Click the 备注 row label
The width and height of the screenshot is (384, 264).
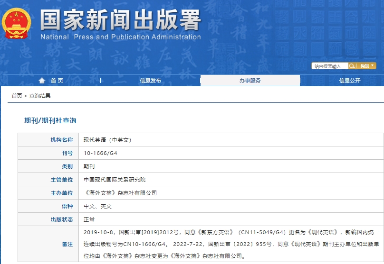(67, 244)
